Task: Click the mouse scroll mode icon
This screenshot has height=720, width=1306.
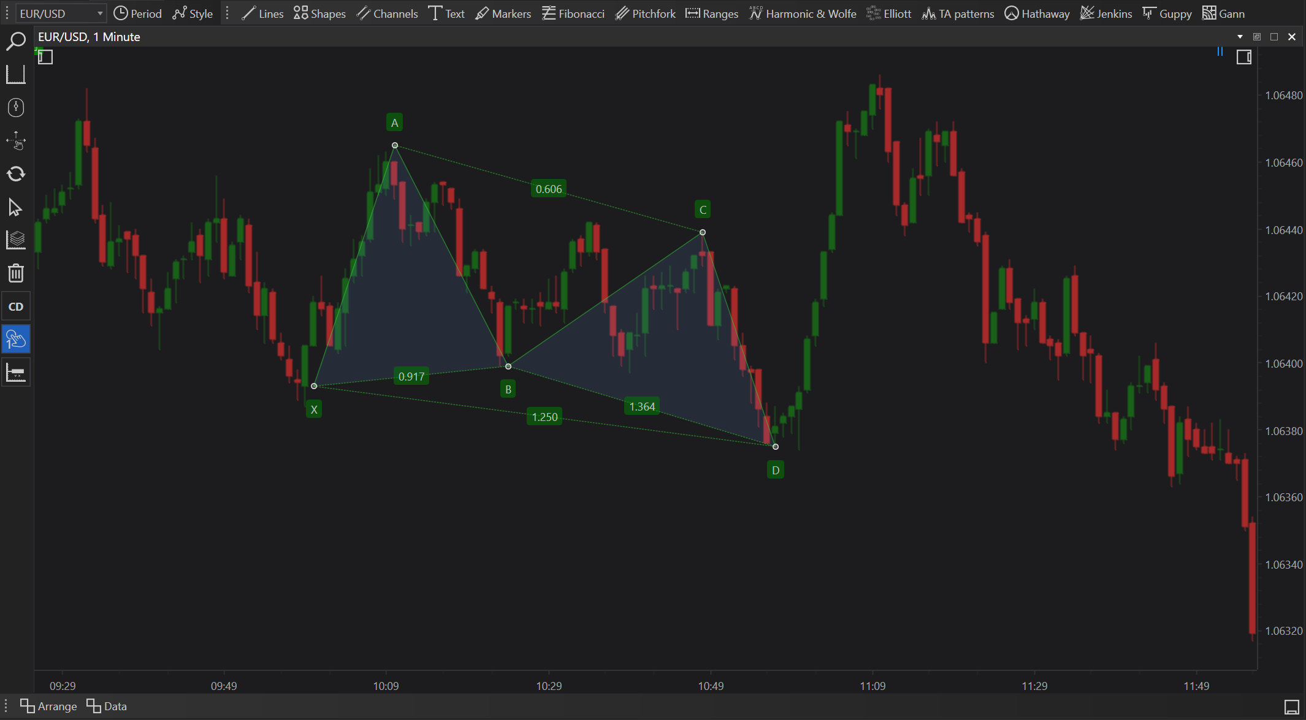Action: pyautogui.click(x=15, y=107)
